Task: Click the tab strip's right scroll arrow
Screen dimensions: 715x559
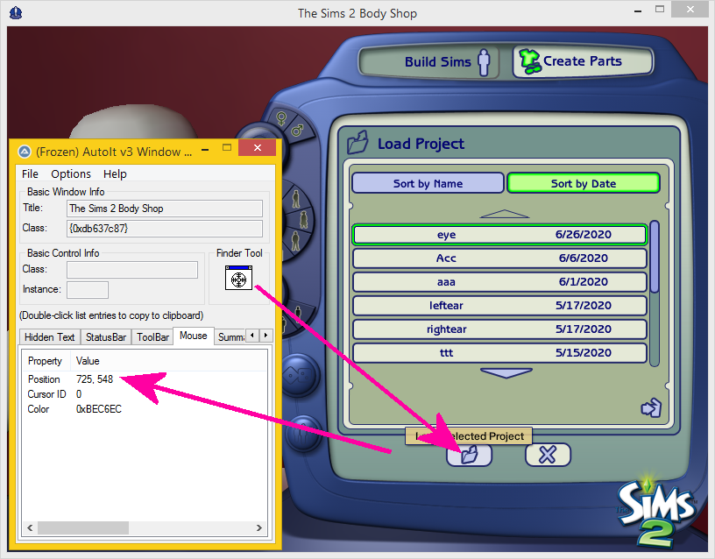Action: click(x=266, y=336)
